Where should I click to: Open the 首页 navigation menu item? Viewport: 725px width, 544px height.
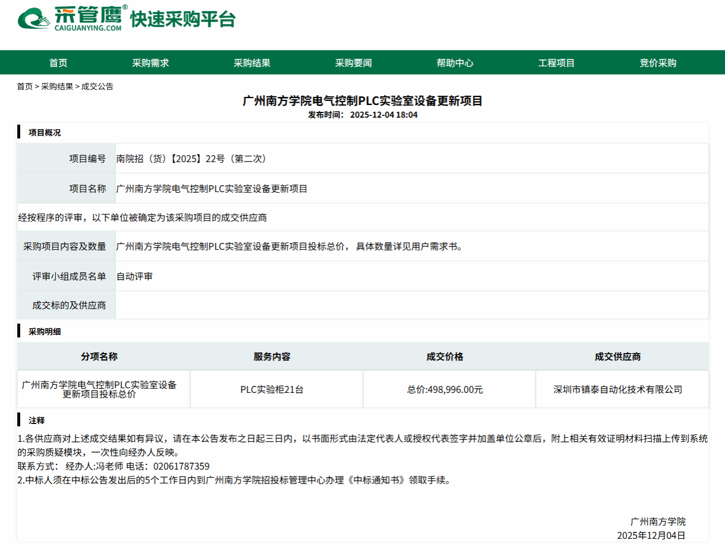coord(58,63)
